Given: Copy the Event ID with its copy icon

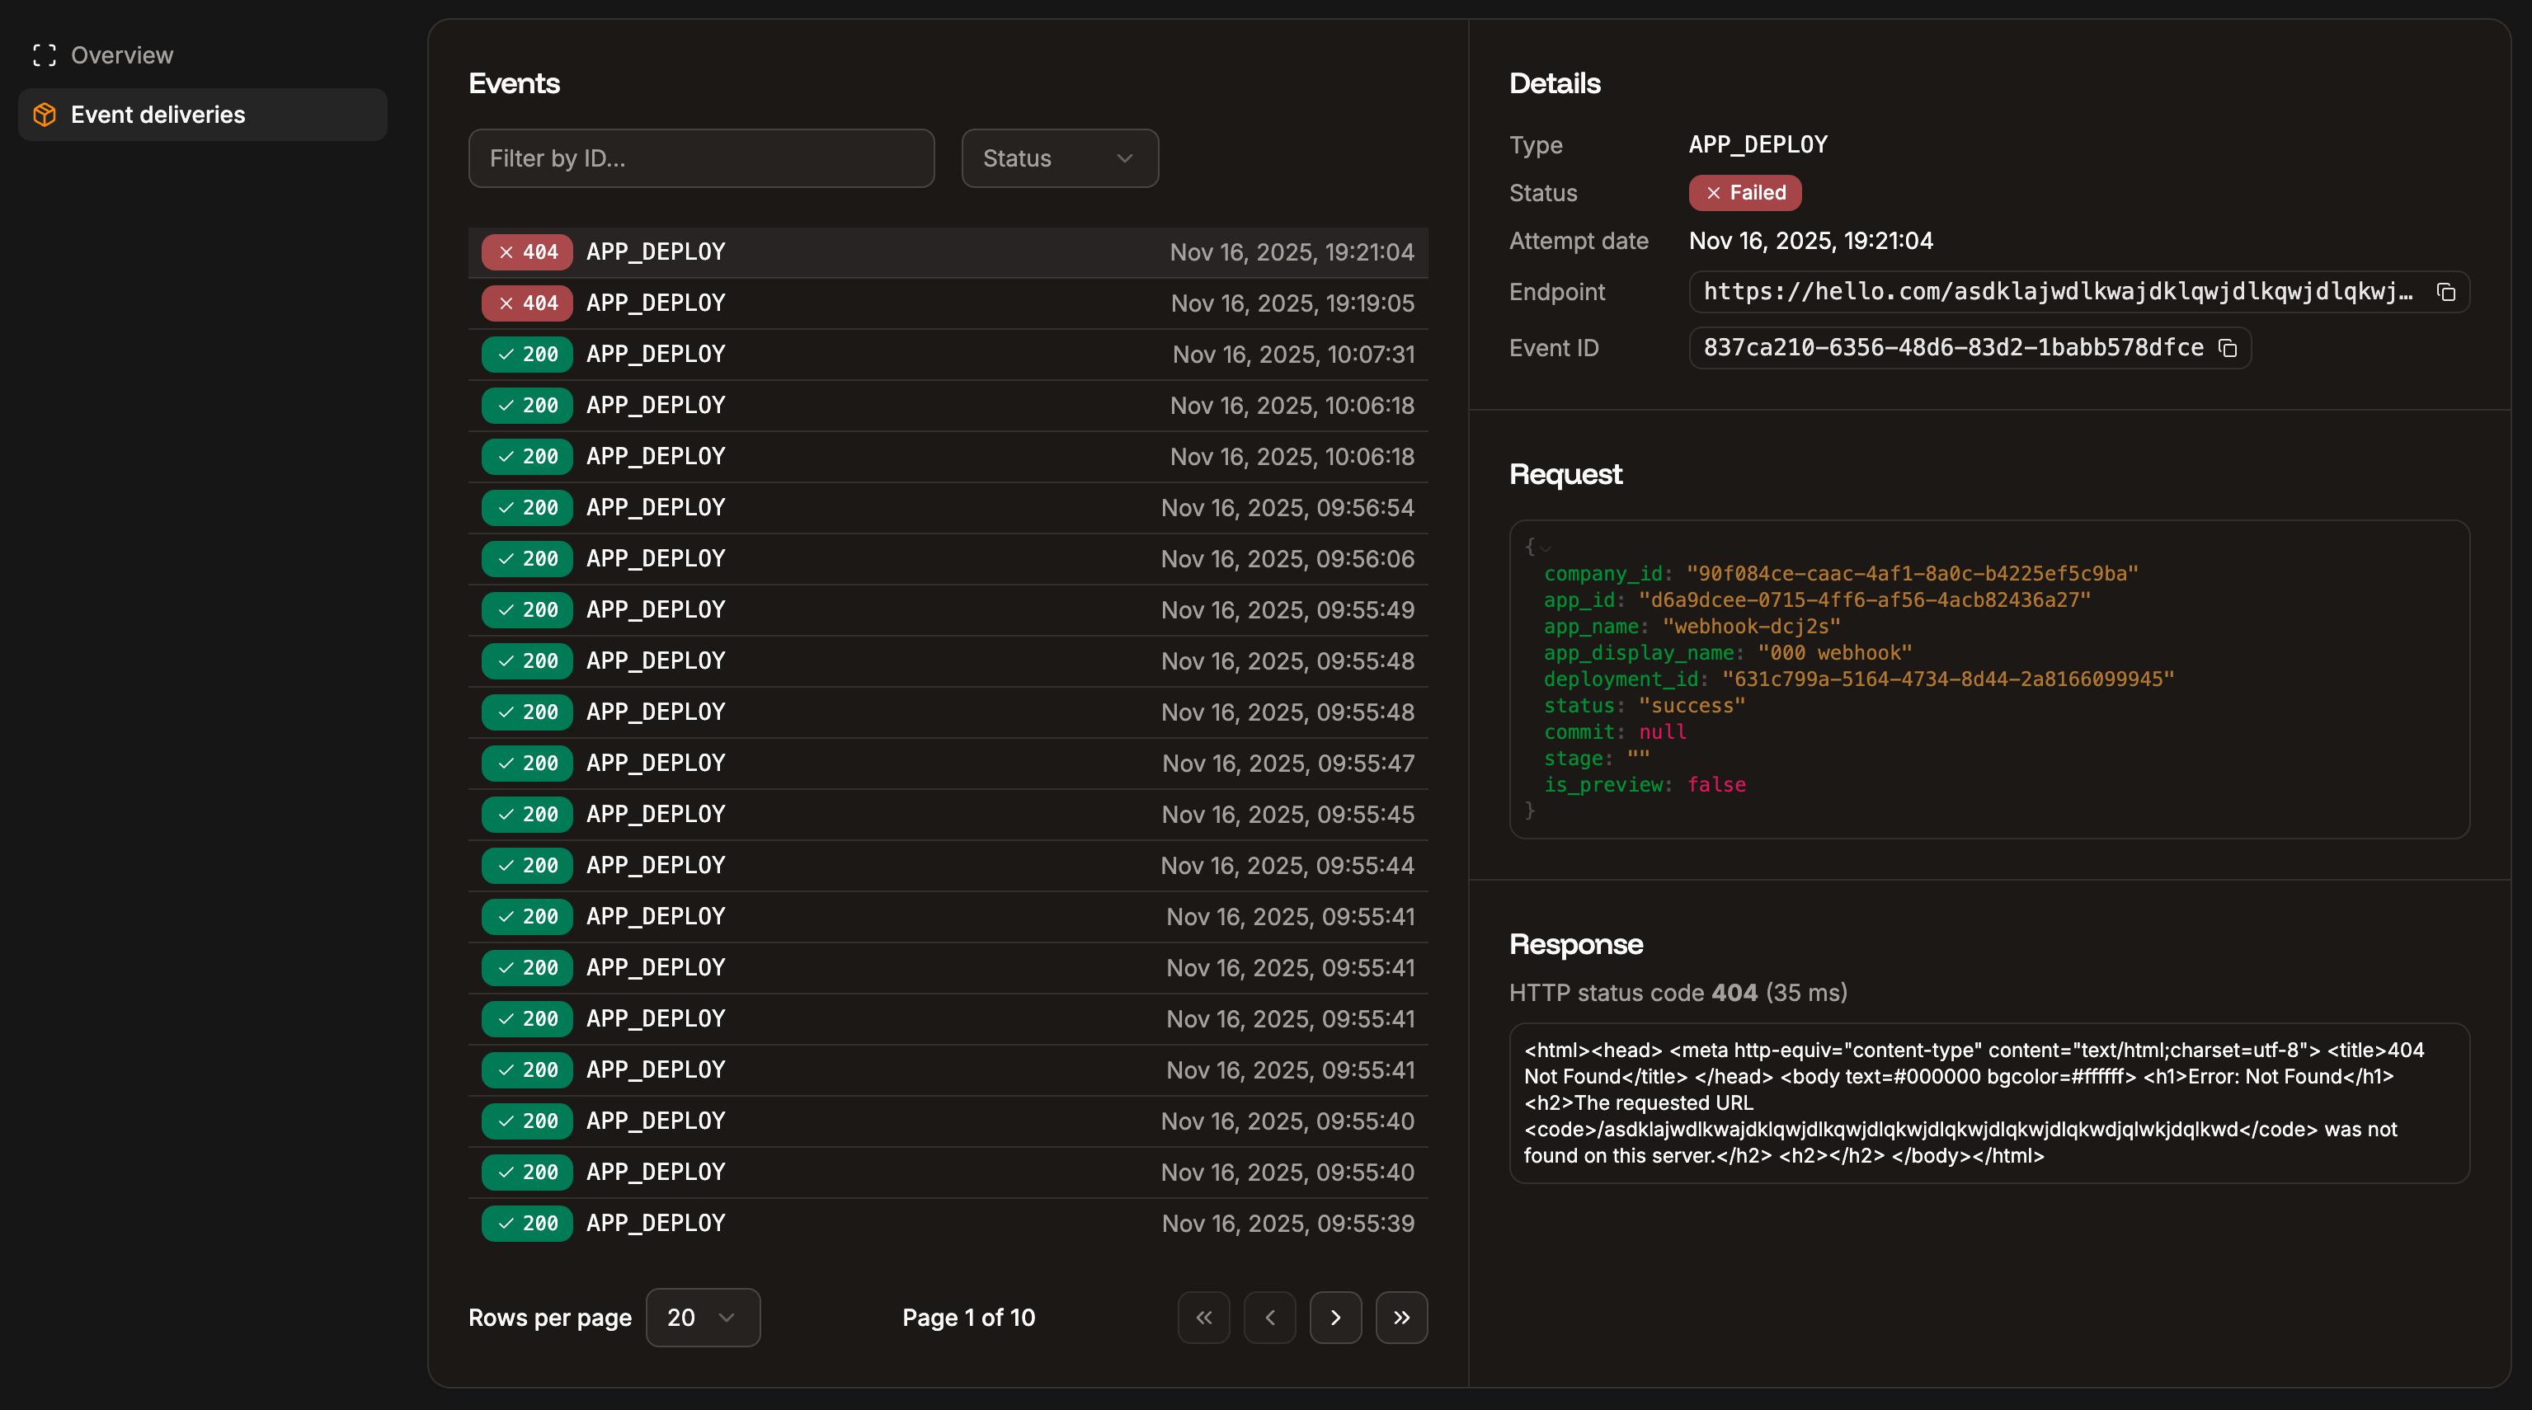Looking at the screenshot, I should click(2228, 349).
